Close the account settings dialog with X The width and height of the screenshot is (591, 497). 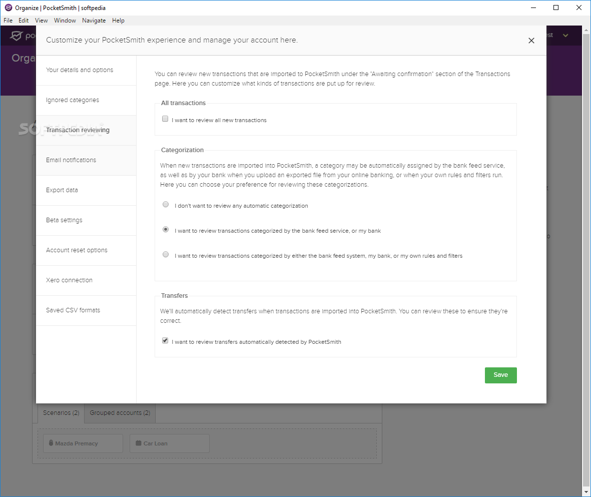[531, 41]
